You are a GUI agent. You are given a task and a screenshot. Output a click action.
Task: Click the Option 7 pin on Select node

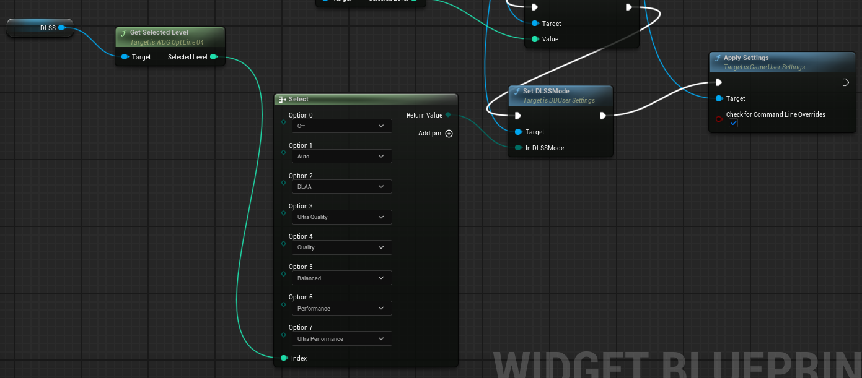point(283,334)
